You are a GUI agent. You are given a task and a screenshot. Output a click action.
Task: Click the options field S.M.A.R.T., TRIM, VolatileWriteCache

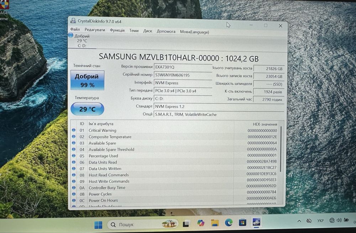pos(219,115)
